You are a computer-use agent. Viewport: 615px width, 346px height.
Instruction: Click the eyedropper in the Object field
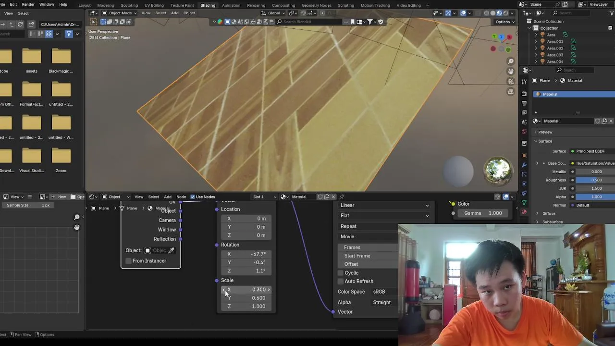pos(171,250)
